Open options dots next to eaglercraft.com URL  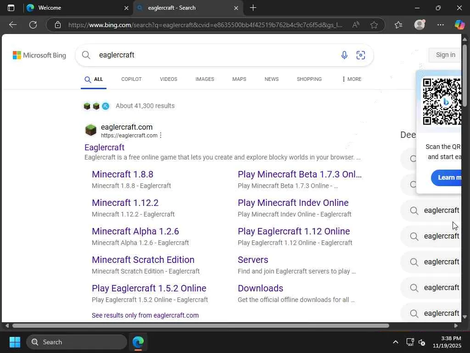[161, 136]
